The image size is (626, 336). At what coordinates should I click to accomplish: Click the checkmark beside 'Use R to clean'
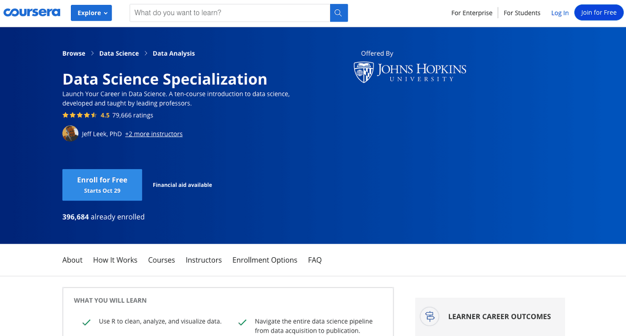[87, 322]
